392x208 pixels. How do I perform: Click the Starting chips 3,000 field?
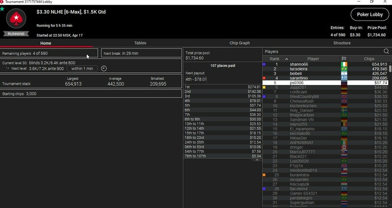click(x=91, y=94)
